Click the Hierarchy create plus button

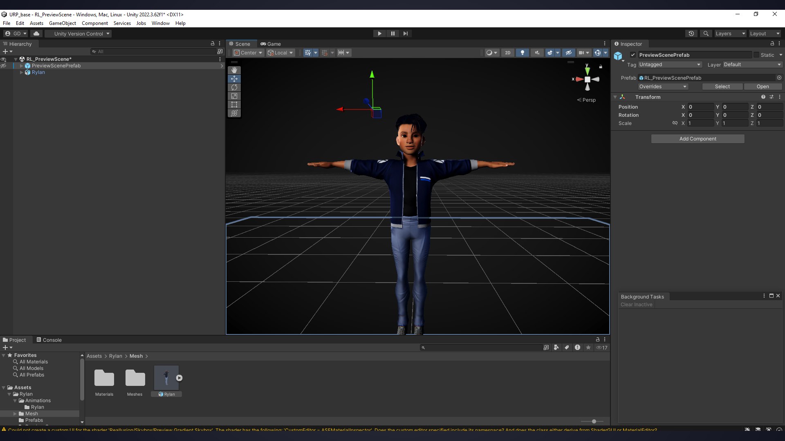5,51
